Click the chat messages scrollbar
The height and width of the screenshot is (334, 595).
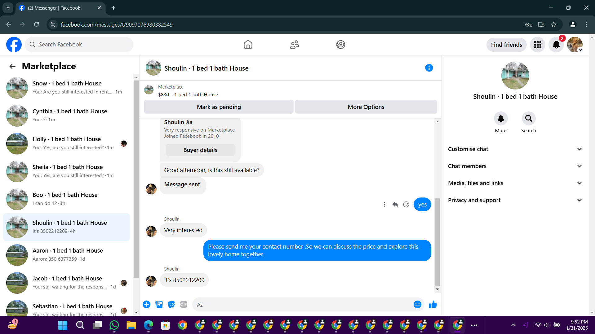pyautogui.click(x=437, y=242)
